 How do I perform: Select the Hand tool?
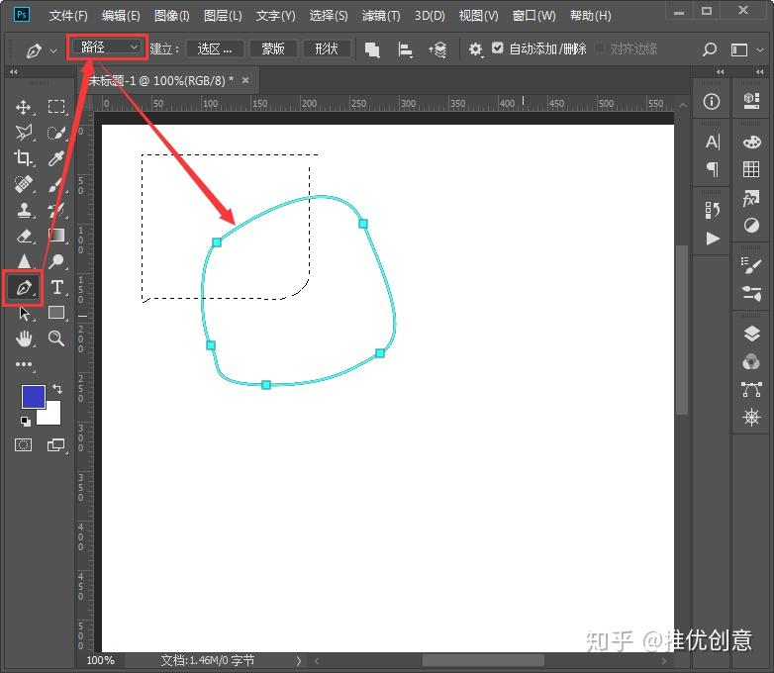click(x=24, y=338)
